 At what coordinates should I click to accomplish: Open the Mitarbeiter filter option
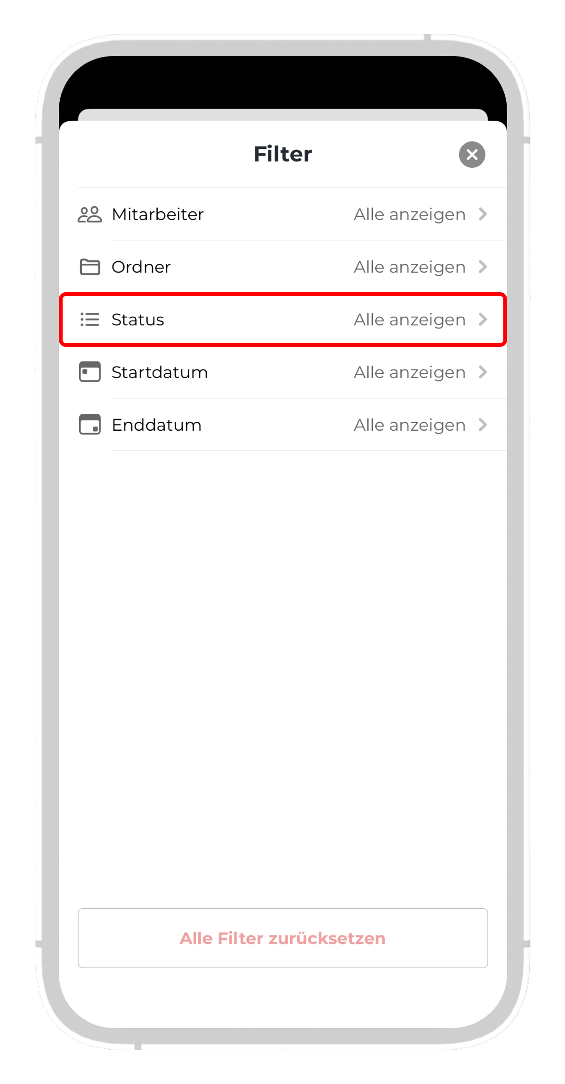pos(282,214)
